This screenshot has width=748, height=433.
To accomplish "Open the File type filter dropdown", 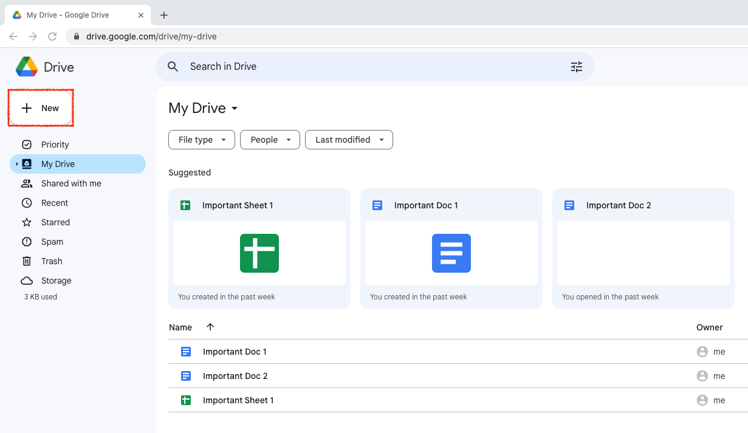I will [202, 140].
